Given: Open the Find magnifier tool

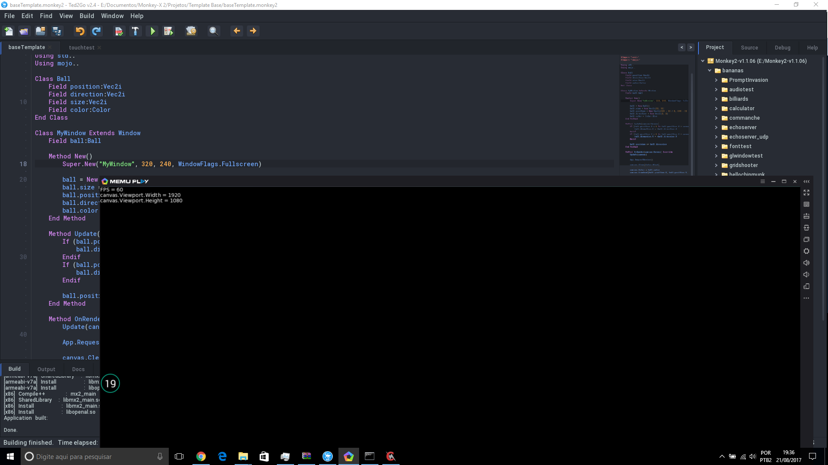Looking at the screenshot, I should click(213, 31).
